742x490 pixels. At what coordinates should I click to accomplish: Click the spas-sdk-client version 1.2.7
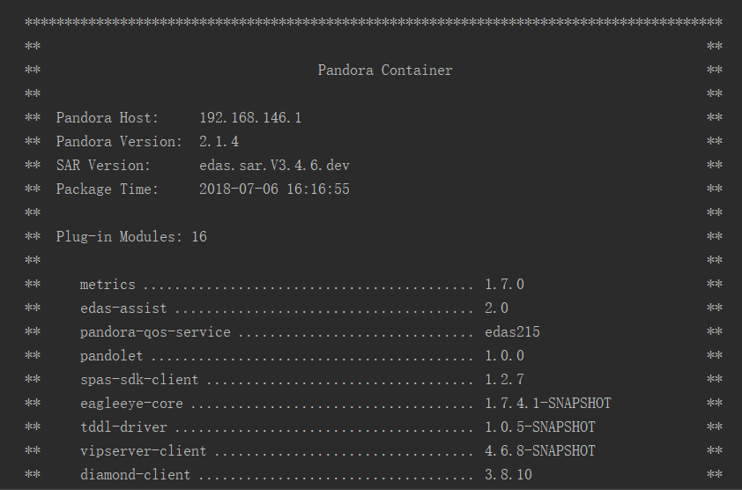point(504,380)
